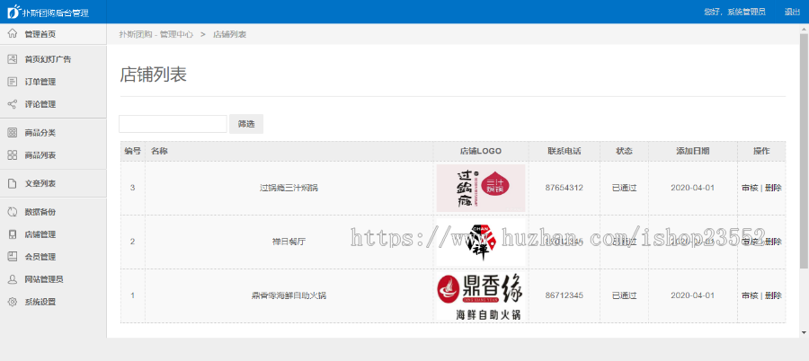Viewport: 809px width, 361px height.
Task: Click the 状态 column header
Action: (625, 151)
